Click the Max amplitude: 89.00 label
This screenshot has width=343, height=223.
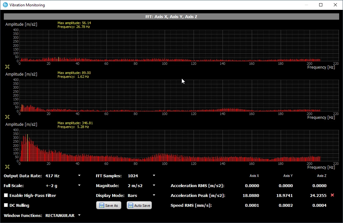74,72
